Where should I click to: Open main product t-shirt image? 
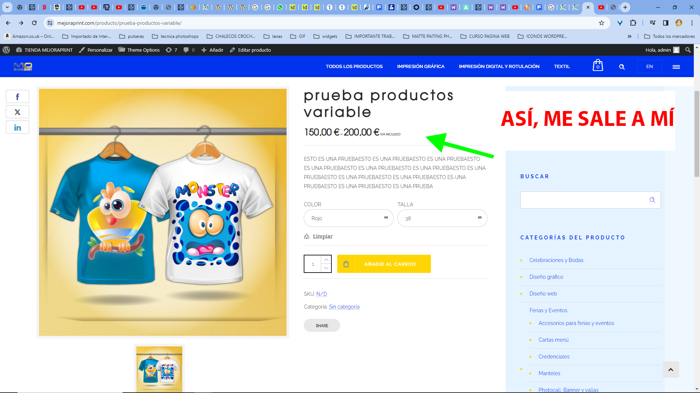tap(163, 212)
